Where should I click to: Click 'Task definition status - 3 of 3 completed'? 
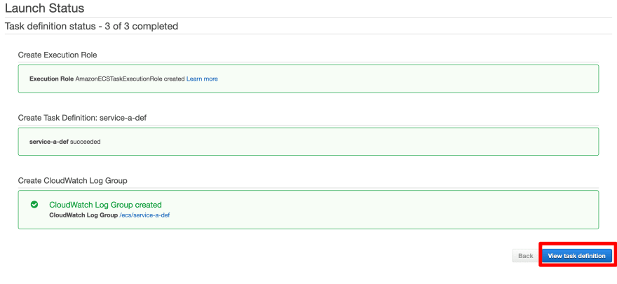click(91, 27)
